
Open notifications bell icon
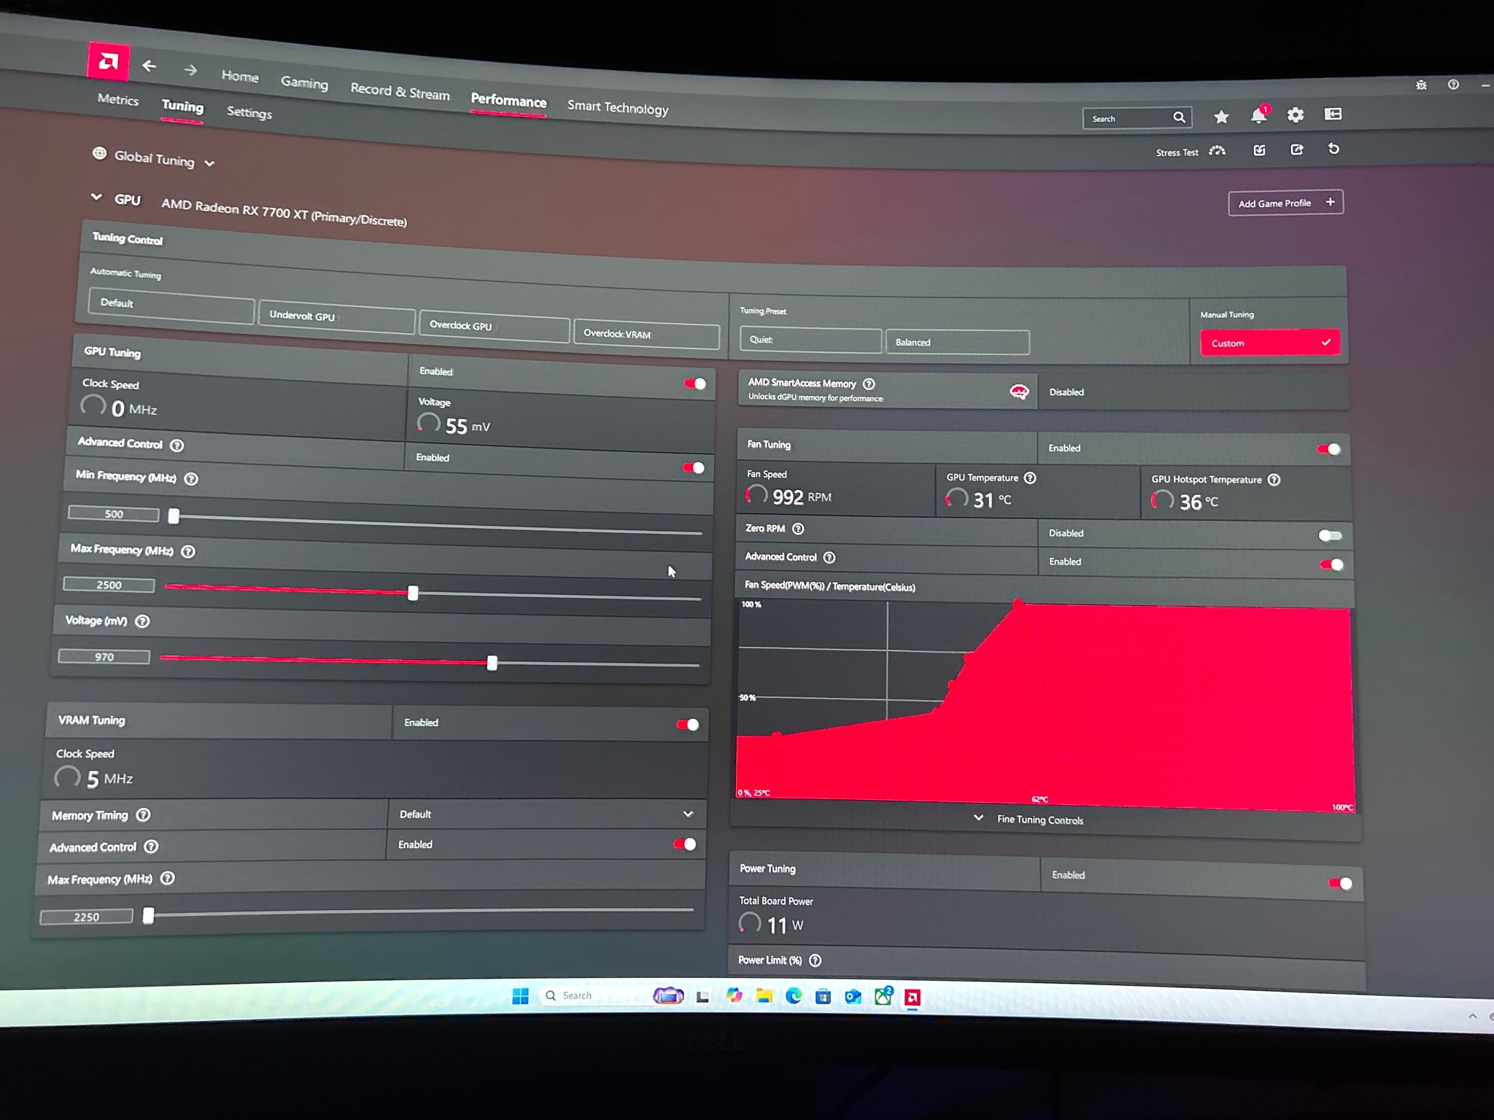pyautogui.click(x=1259, y=115)
